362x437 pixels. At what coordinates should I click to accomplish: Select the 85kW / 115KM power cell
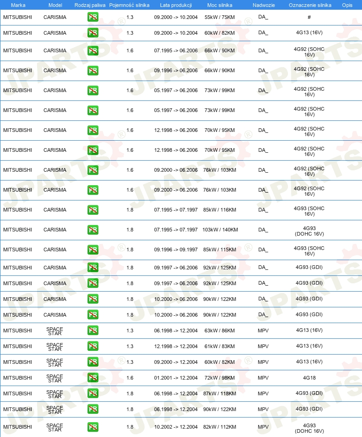coord(219,250)
